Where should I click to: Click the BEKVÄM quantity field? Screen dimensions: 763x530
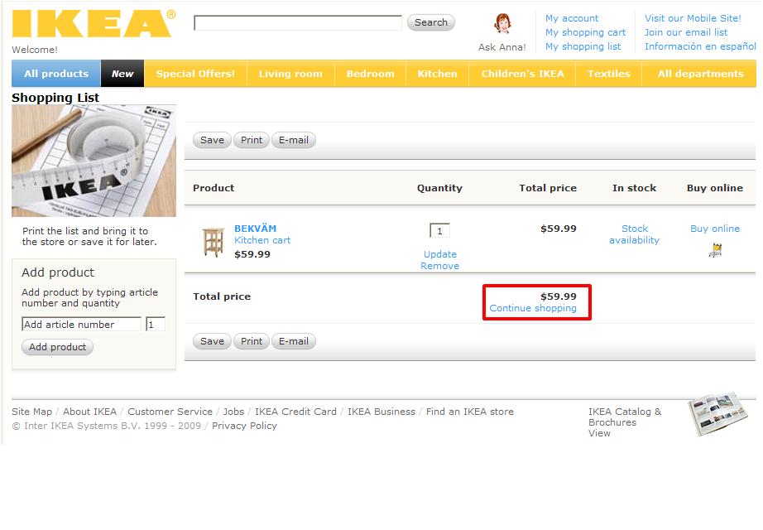point(440,230)
